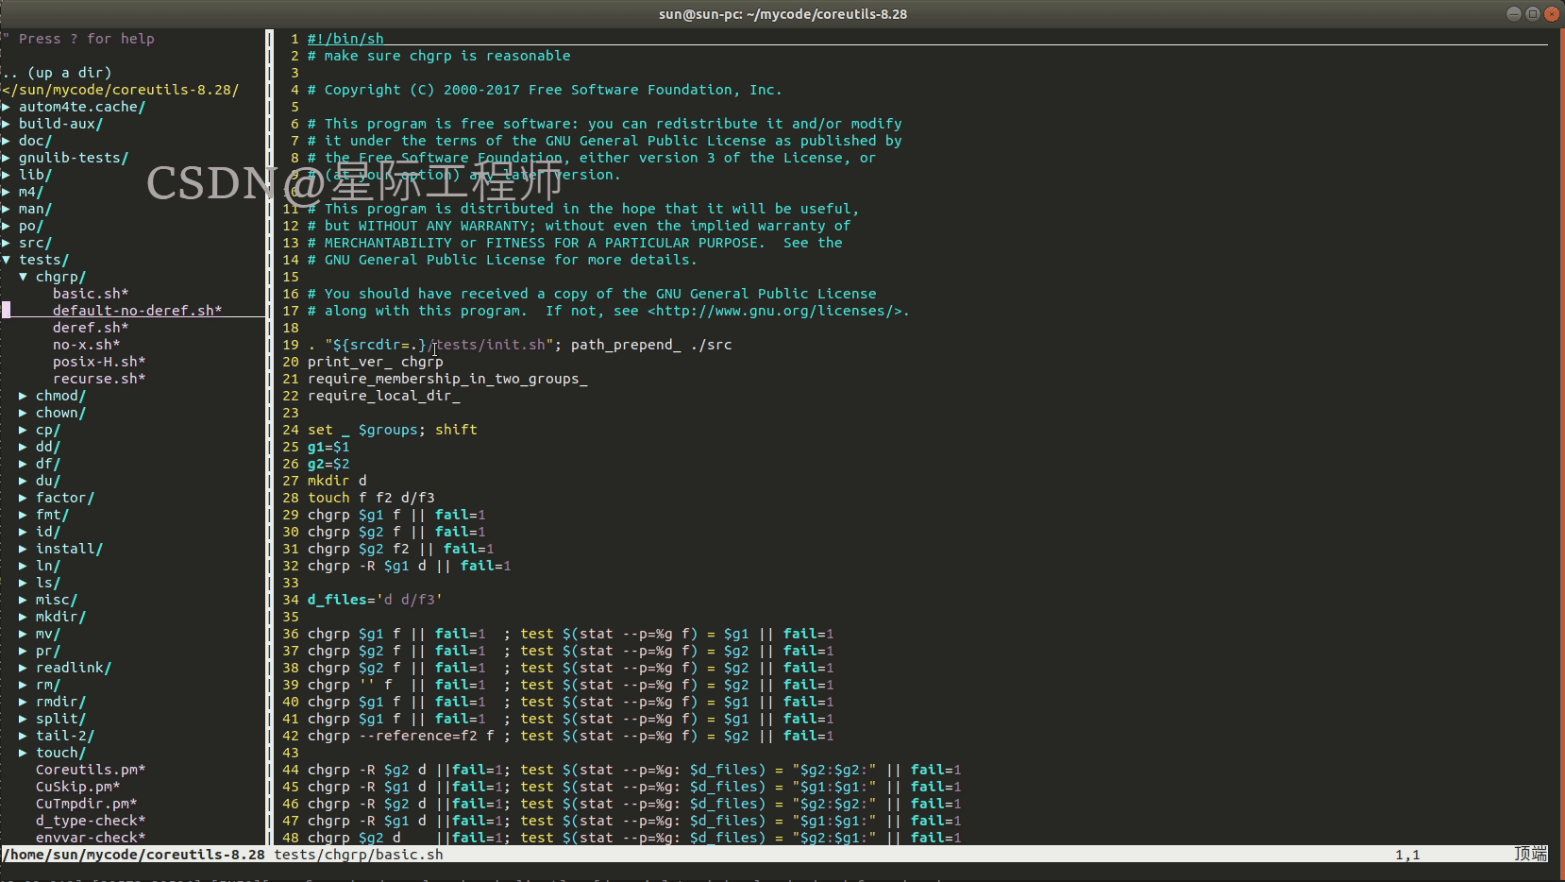Collapse the chgrp folder arrow

coord(23,277)
